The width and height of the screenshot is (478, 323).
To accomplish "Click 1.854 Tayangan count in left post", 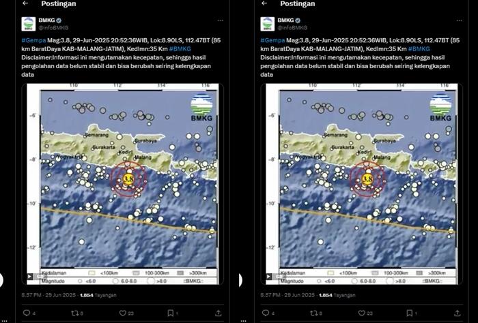I will (98, 295).
